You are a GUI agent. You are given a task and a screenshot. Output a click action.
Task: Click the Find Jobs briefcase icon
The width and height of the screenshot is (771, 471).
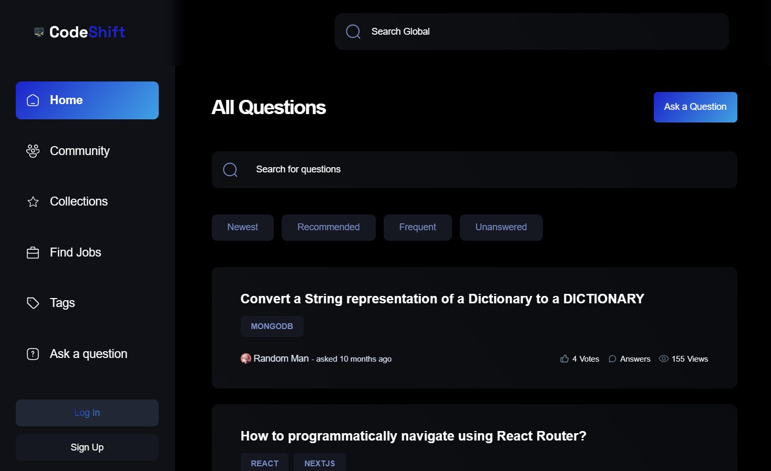(x=33, y=253)
